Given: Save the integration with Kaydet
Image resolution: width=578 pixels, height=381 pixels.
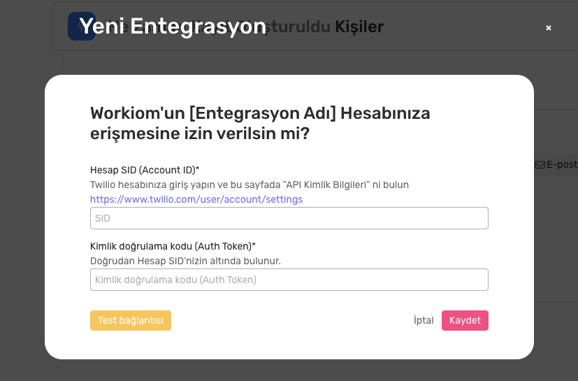Looking at the screenshot, I should (465, 320).
